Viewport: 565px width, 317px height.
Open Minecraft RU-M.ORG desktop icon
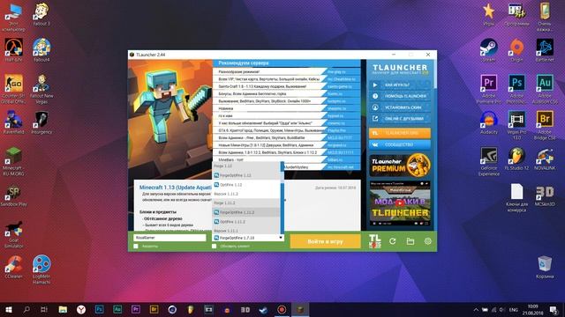click(14, 161)
